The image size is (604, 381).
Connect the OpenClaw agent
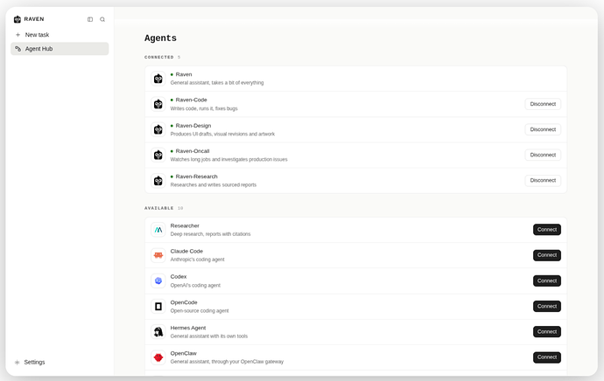[547, 357]
